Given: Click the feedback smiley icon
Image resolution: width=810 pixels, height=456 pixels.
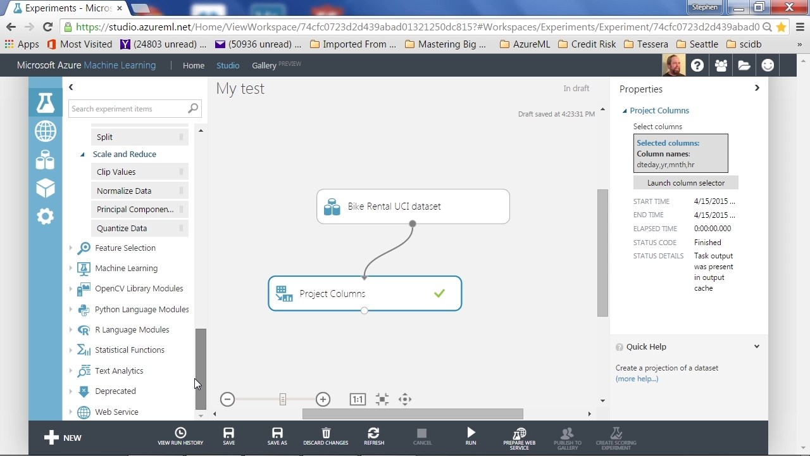Looking at the screenshot, I should tap(768, 65).
